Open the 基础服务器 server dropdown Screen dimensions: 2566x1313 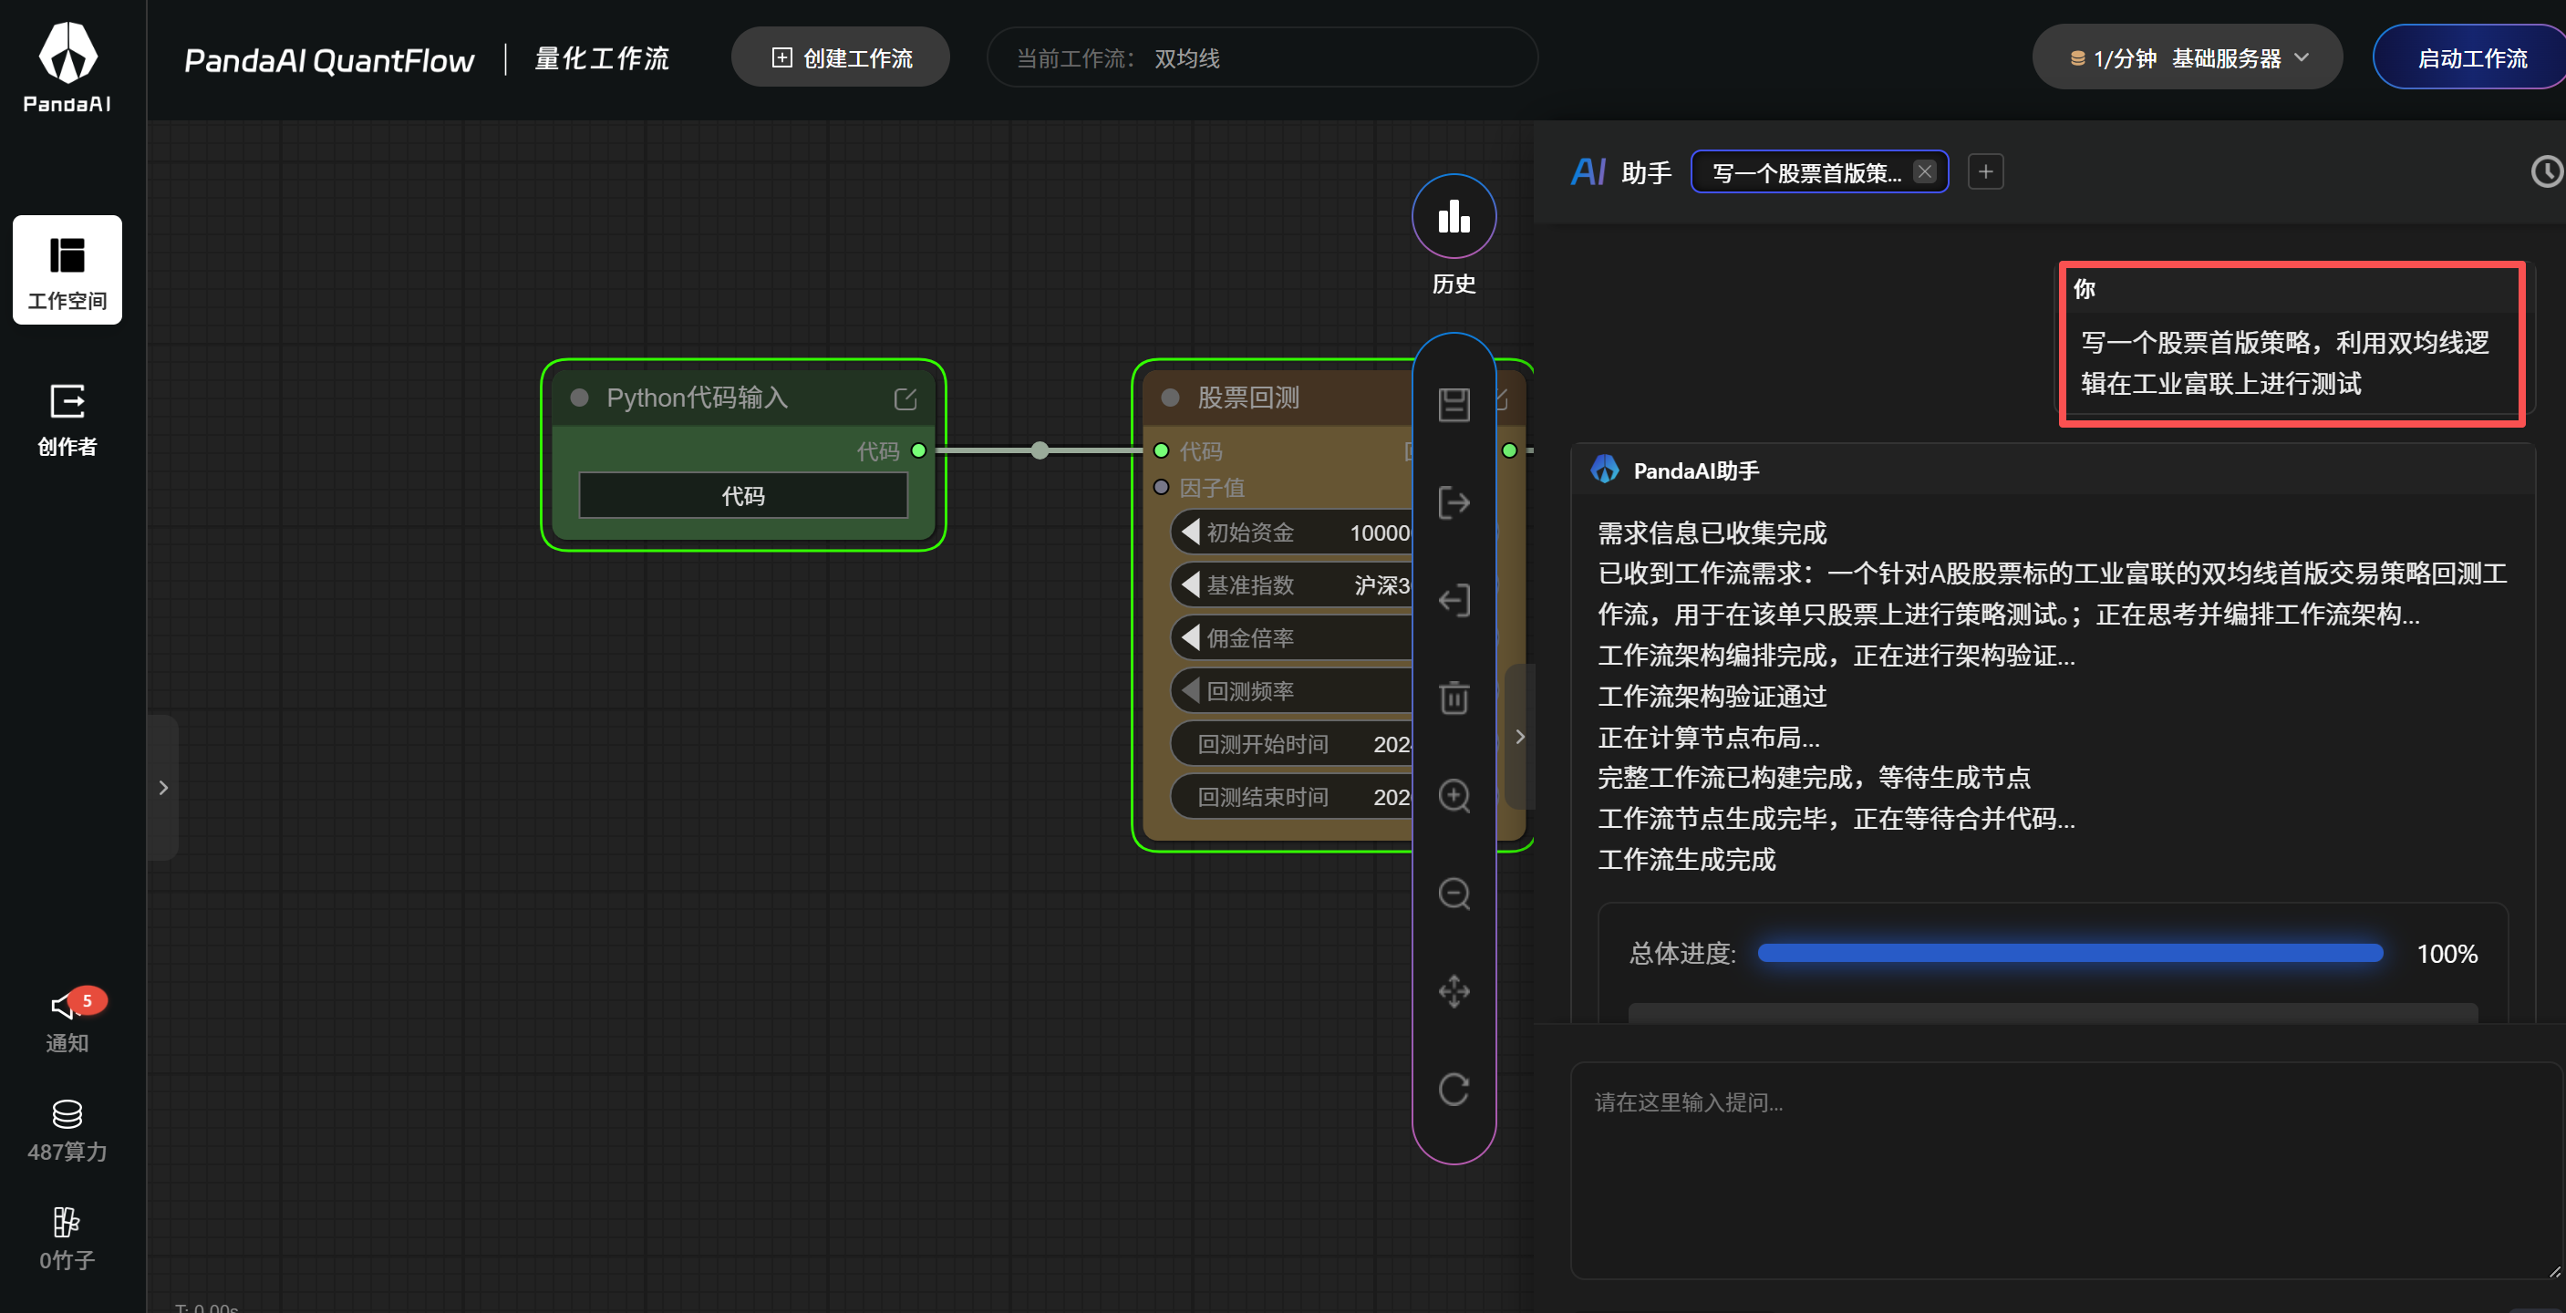point(2187,57)
